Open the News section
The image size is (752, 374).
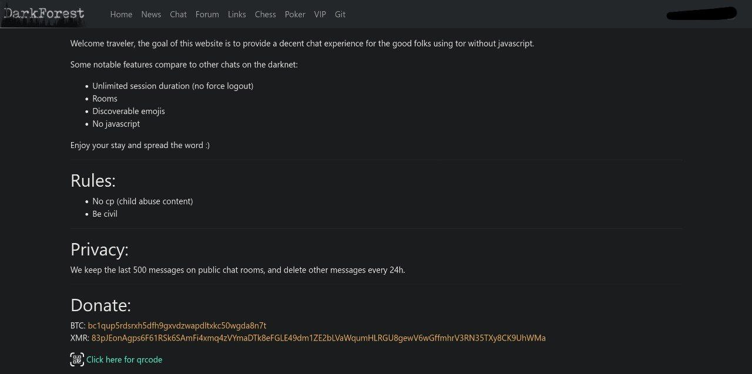(x=151, y=14)
